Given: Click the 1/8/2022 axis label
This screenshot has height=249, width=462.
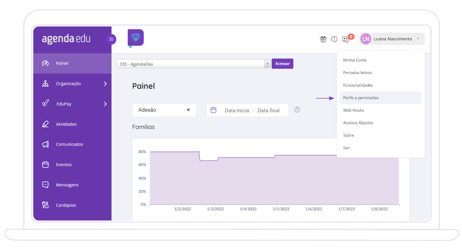Looking at the screenshot, I should coord(379,209).
